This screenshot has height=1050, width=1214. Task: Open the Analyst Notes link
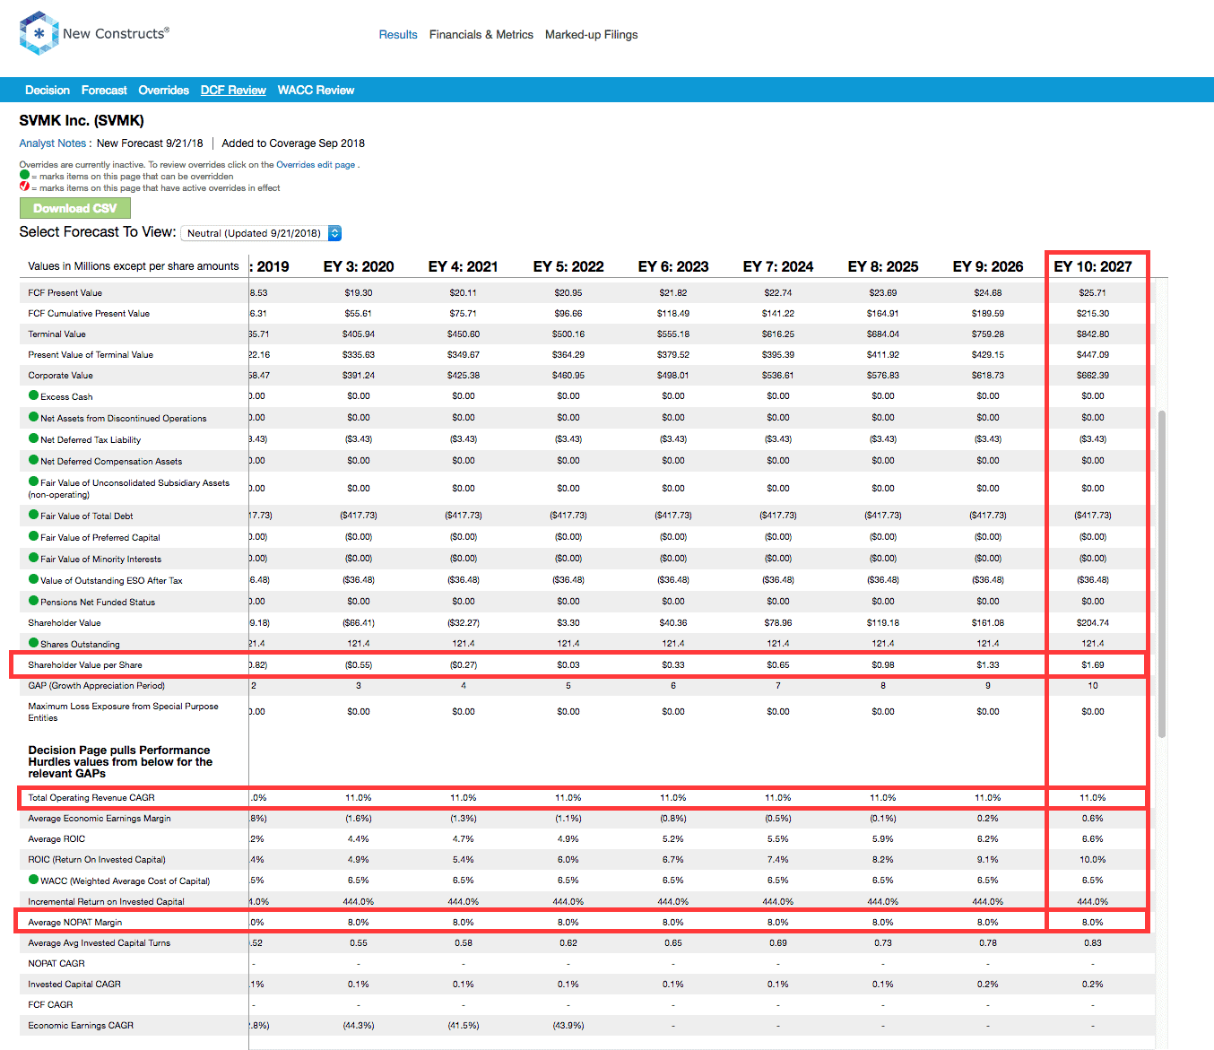(x=53, y=143)
